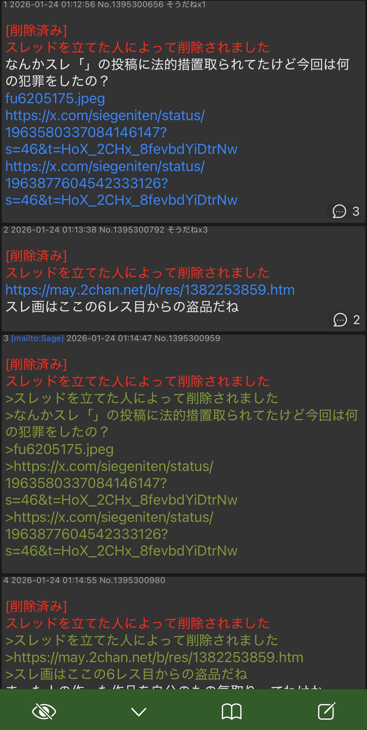
Task: Select post number No.1395300980 in header
Action: tap(133, 580)
